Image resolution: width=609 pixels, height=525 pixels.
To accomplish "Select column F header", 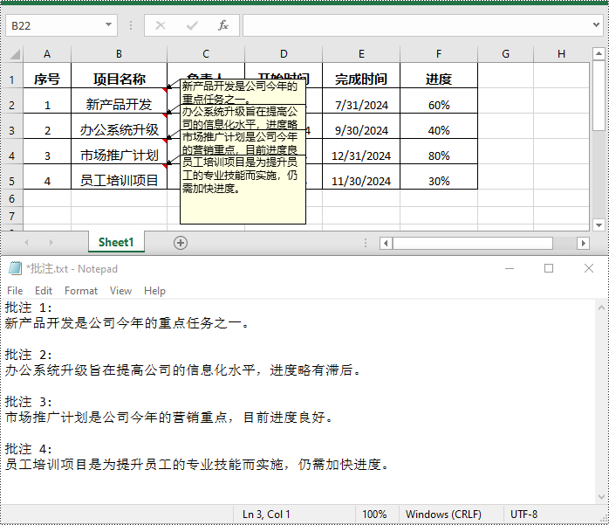I will 439,54.
